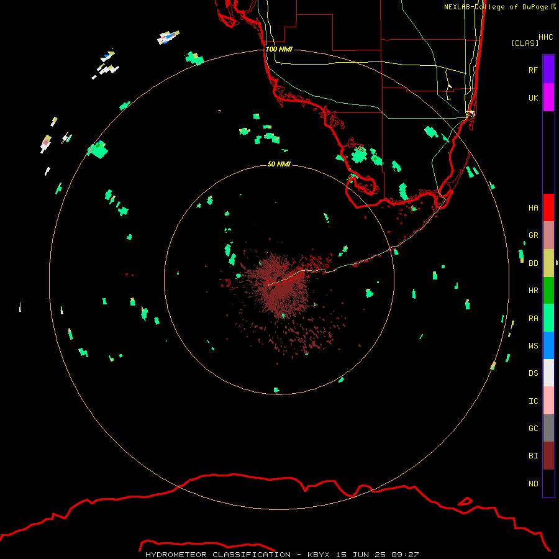This screenshot has height=559, width=559.
Task: Click the WS blue legend swatch
Action: (x=548, y=345)
